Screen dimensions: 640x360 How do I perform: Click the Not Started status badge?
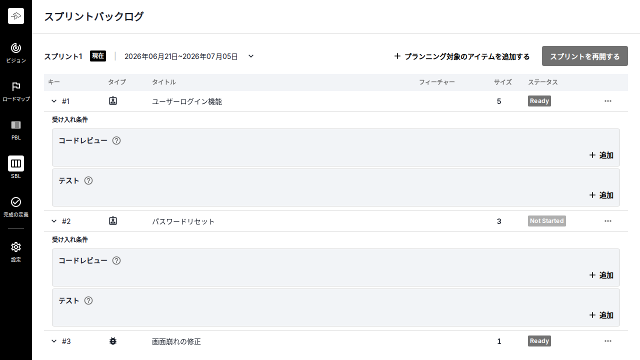pyautogui.click(x=547, y=221)
